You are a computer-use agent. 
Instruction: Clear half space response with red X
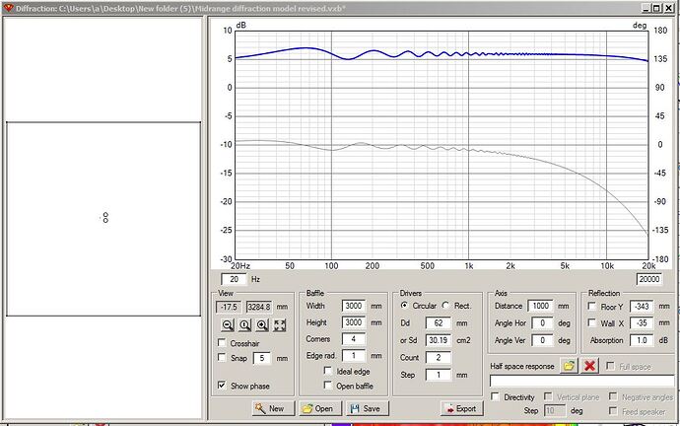[589, 366]
